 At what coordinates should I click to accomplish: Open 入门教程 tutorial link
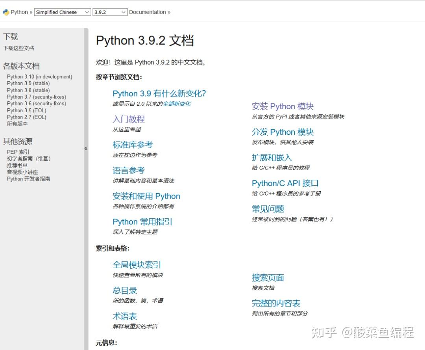click(x=129, y=119)
